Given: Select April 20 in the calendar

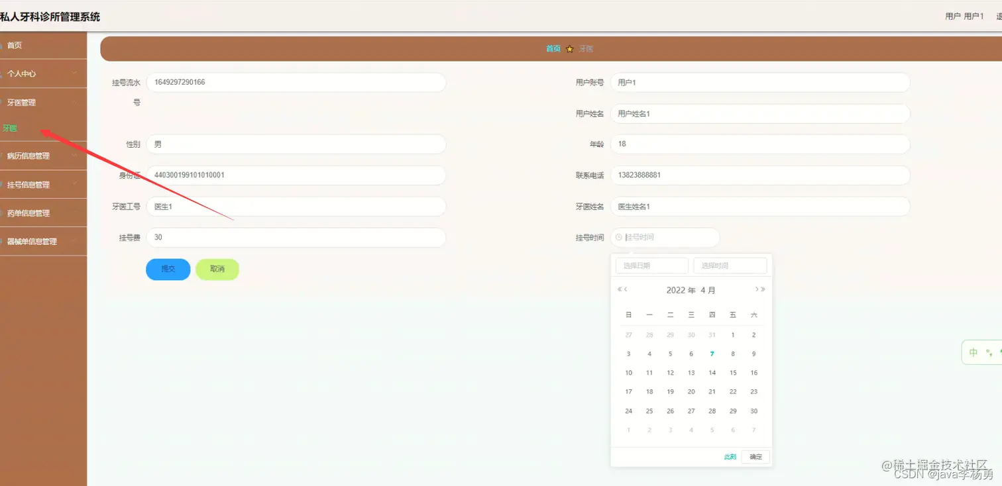Looking at the screenshot, I should pos(691,392).
